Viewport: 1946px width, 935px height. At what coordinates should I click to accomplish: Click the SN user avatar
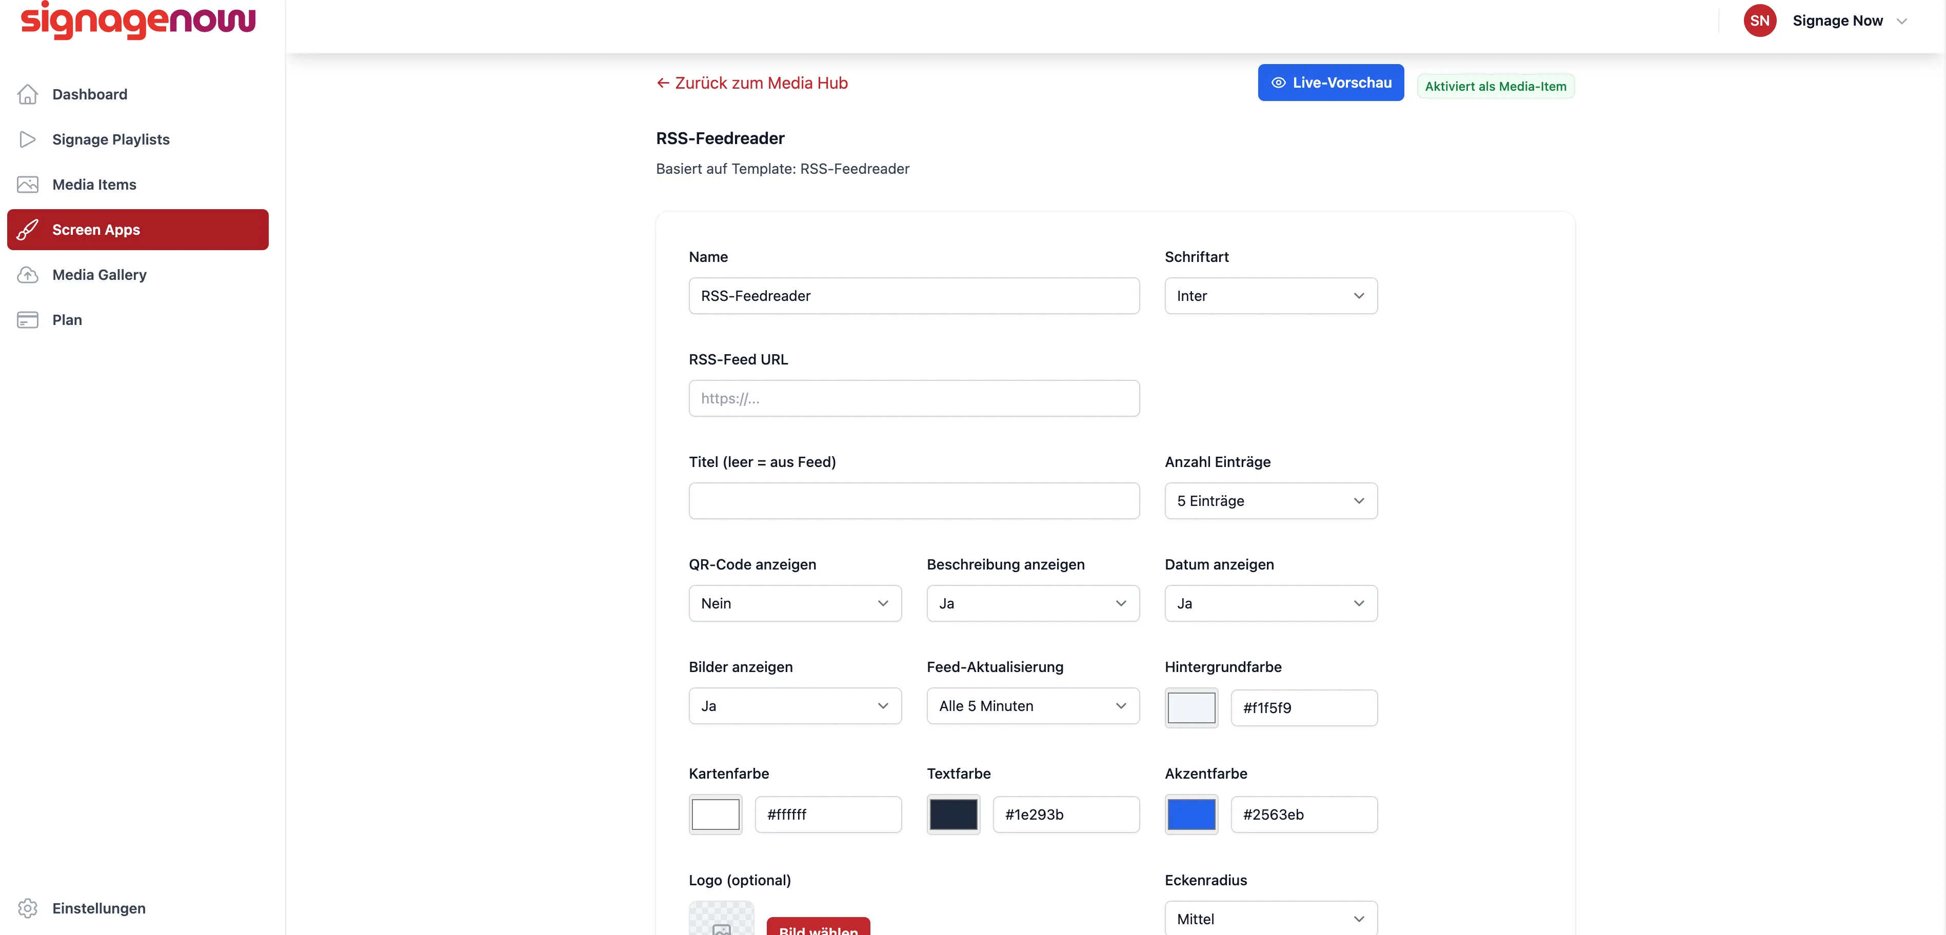click(1759, 21)
